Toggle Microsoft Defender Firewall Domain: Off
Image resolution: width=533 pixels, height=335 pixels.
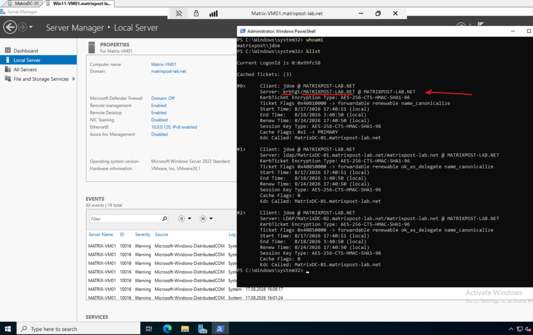[163, 98]
